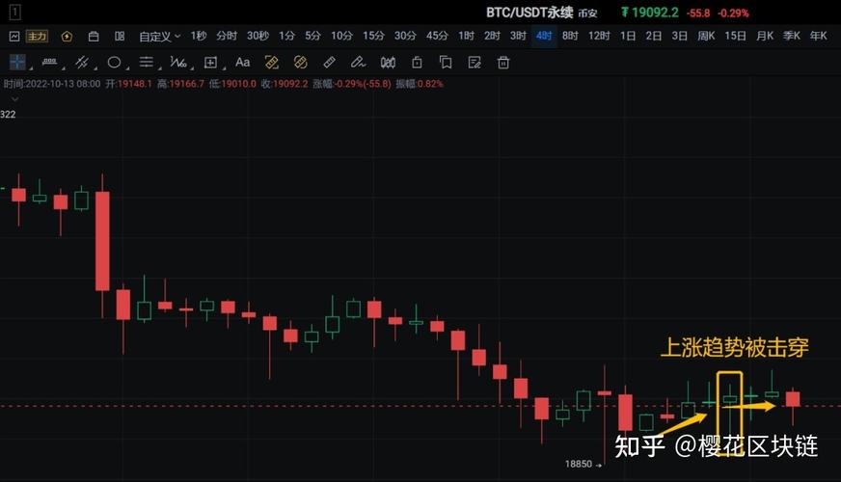Click the briefcase icon in top bar
Viewport: 841px width, 482px height.
pyautogui.click(x=94, y=36)
